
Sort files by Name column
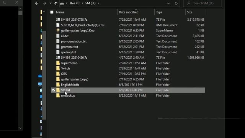coord(60,12)
